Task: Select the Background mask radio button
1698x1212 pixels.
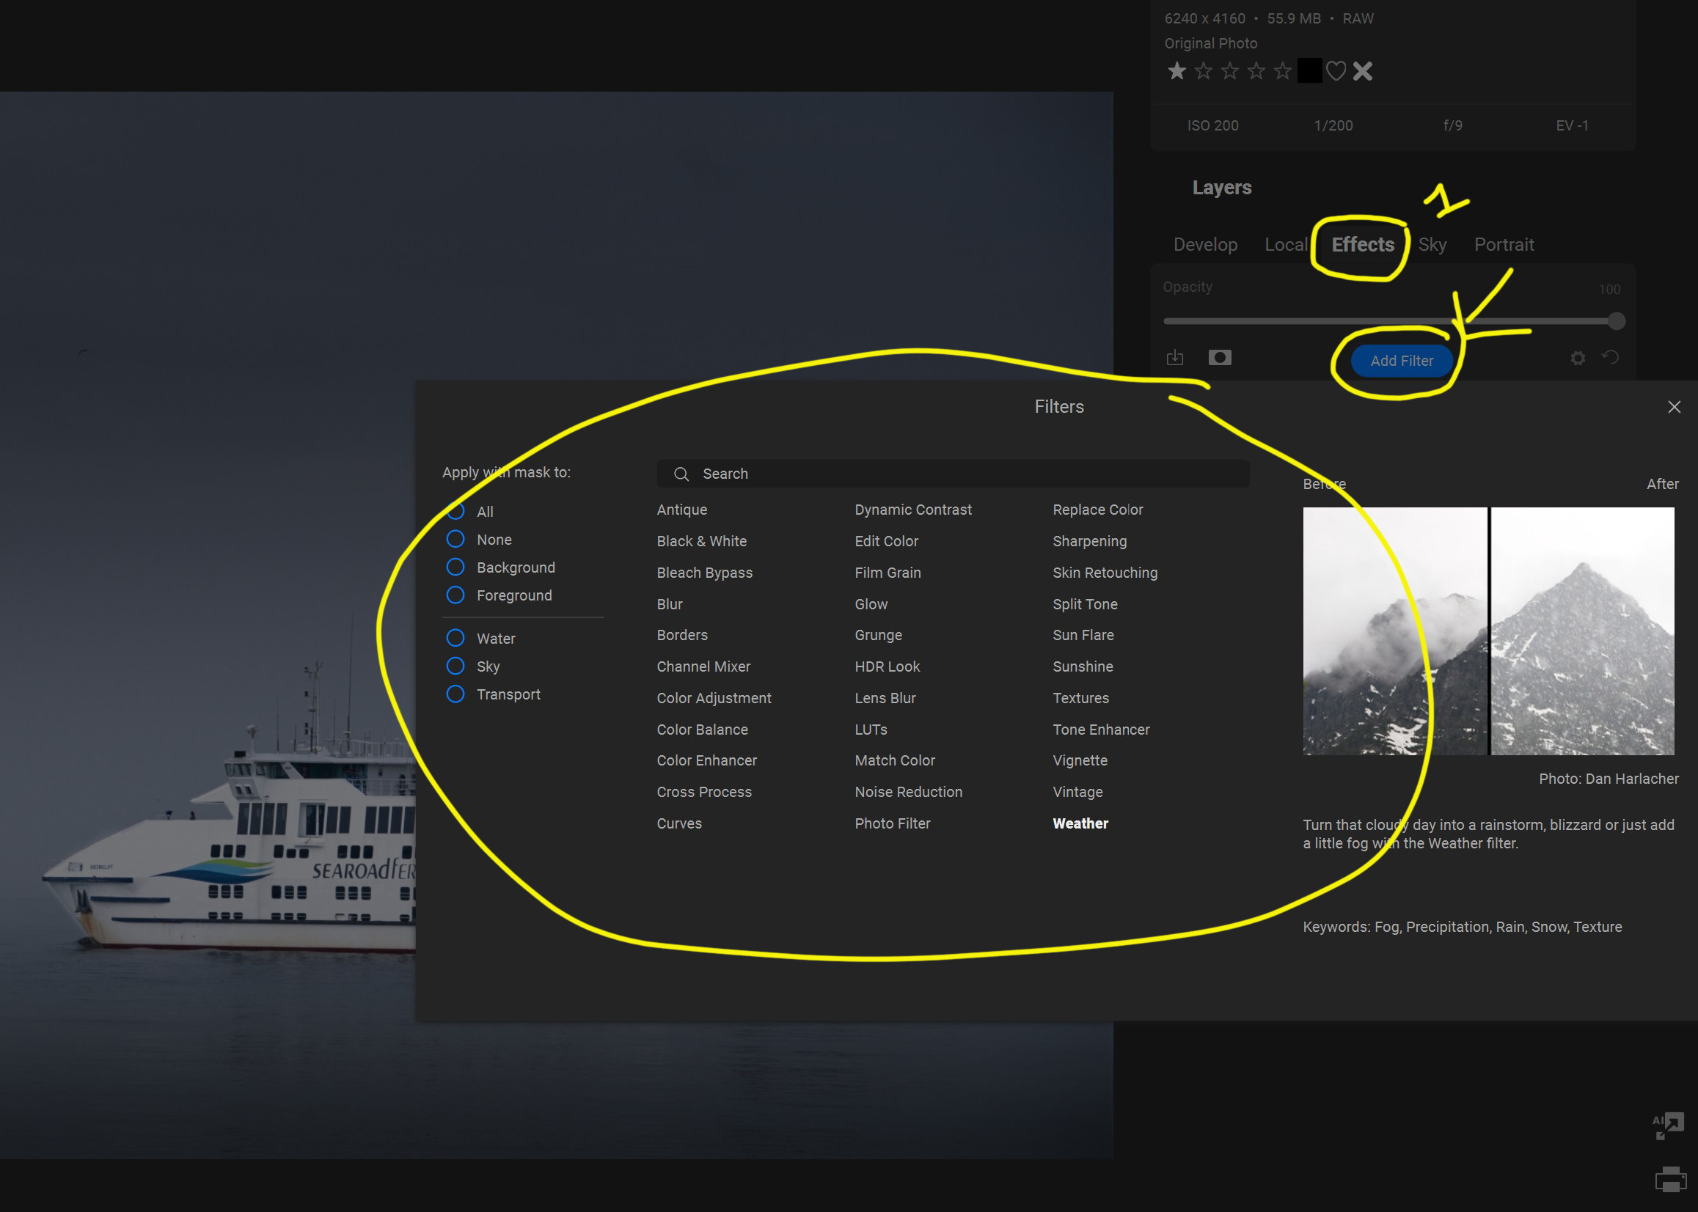Action: [x=455, y=568]
